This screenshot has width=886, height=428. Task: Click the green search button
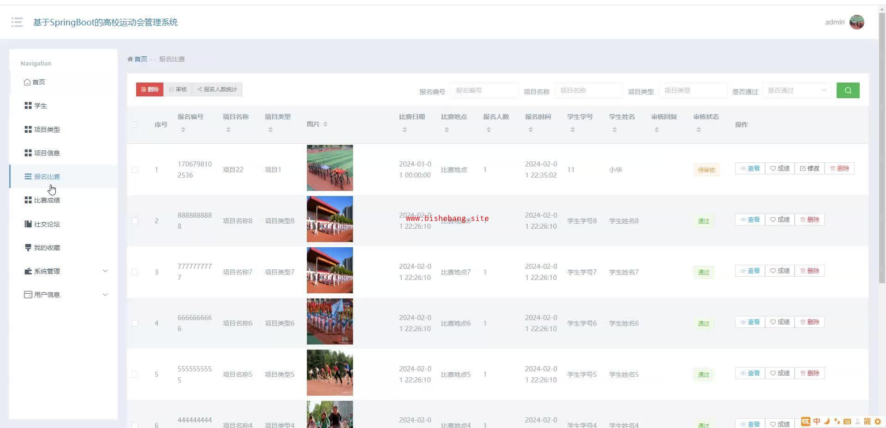point(848,90)
